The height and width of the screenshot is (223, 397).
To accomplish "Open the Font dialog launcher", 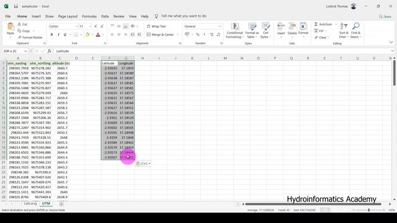I will pyautogui.click(x=105, y=43).
